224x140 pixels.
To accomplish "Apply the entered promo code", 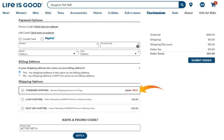I will coord(80,136).
